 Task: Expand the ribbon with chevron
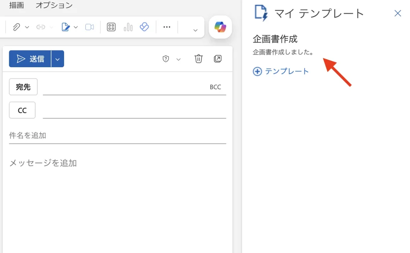coord(195,30)
